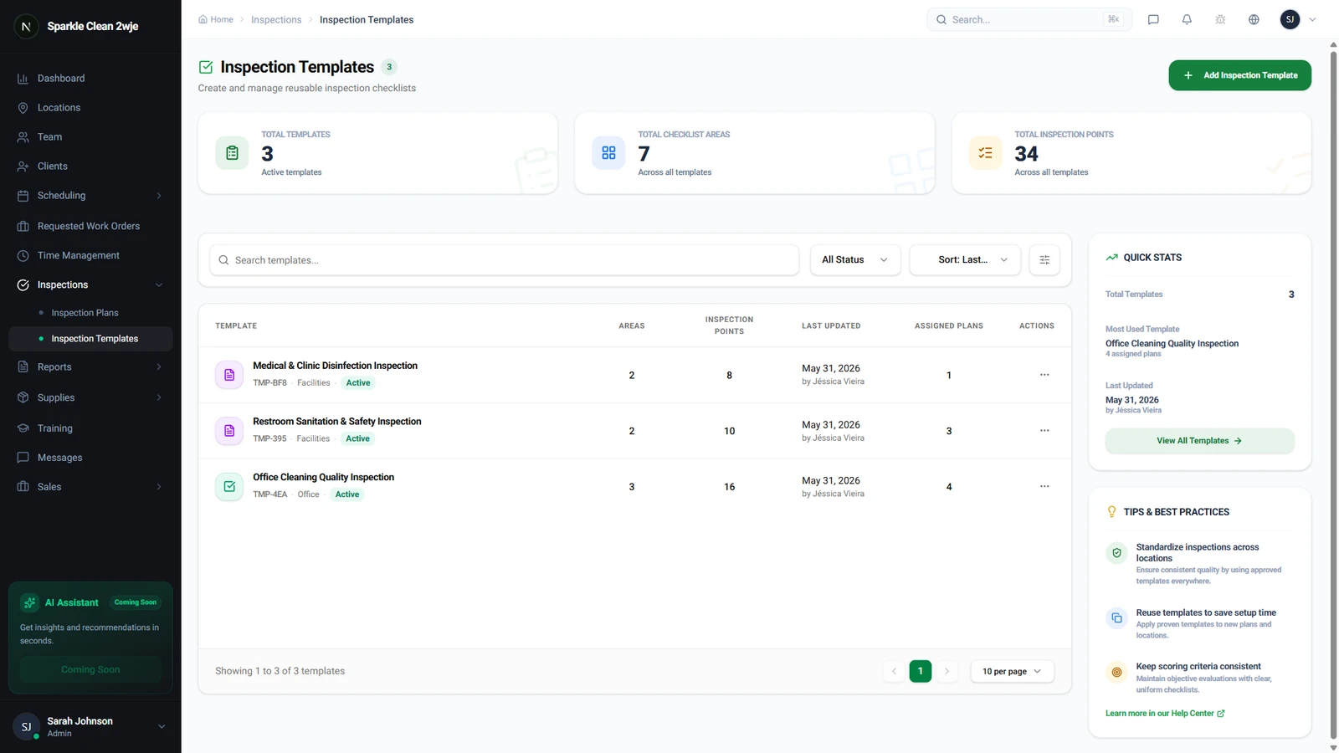Click the Restroom Sanitation template icon

pyautogui.click(x=229, y=431)
